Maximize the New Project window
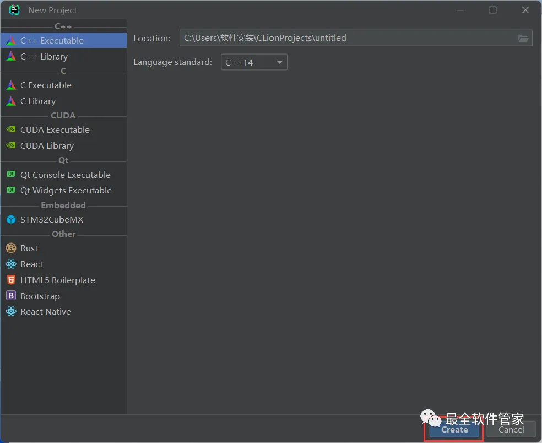 coord(493,10)
